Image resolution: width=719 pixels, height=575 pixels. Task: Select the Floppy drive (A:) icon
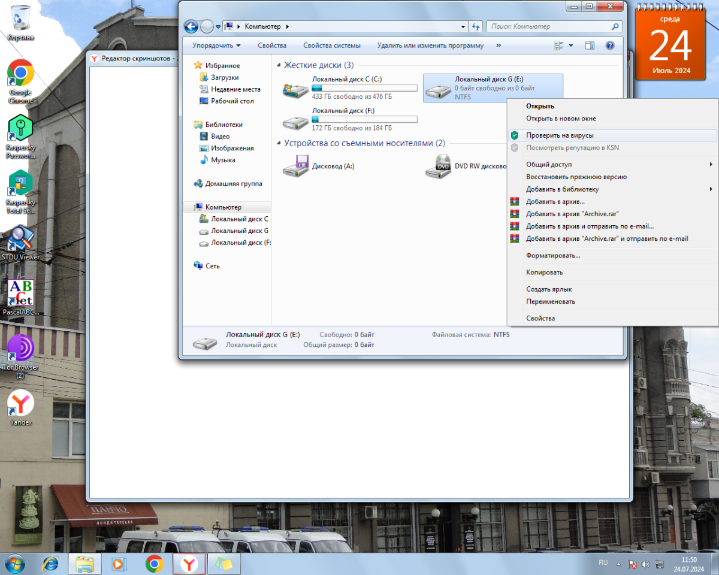point(295,166)
